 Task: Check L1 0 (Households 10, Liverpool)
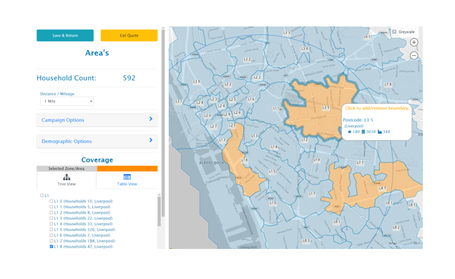click(52, 201)
